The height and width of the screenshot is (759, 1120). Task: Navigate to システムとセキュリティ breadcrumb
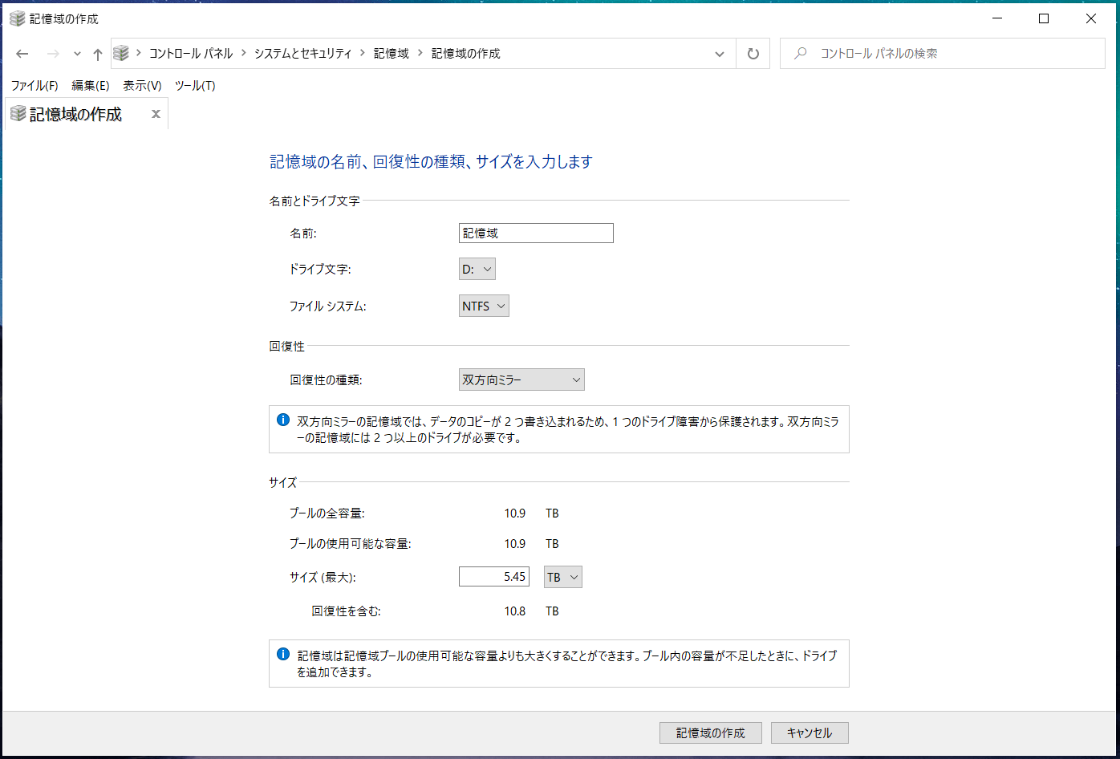click(x=303, y=54)
